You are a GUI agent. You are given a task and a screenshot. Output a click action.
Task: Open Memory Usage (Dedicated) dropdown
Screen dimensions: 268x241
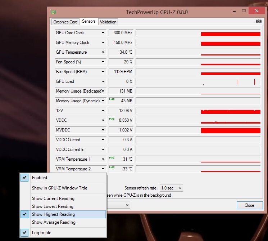103,91
